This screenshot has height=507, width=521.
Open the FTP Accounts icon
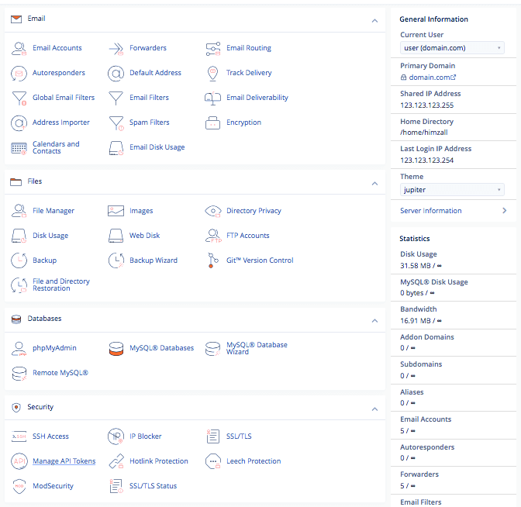(x=213, y=236)
